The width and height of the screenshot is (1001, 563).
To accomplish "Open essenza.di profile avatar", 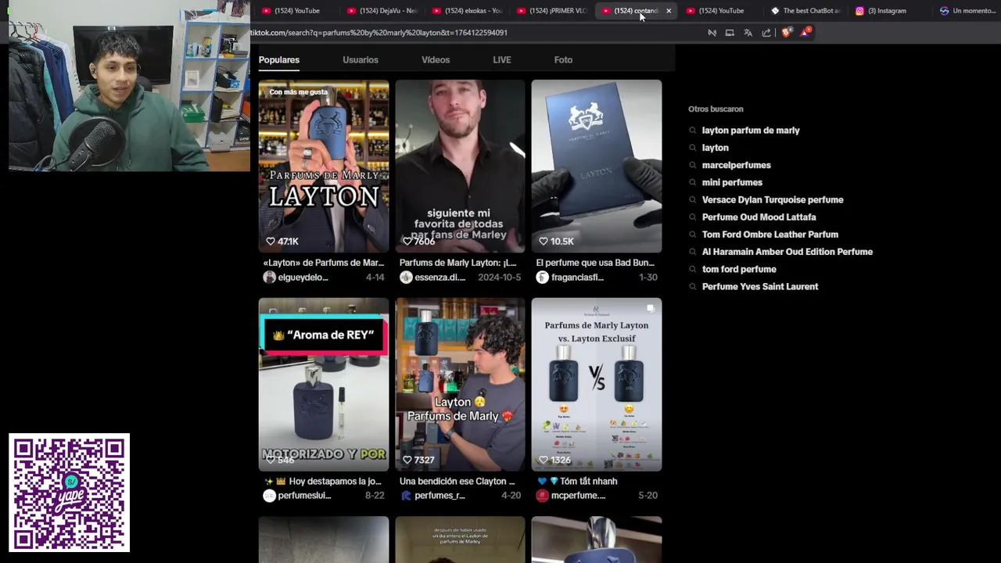I will point(406,278).
